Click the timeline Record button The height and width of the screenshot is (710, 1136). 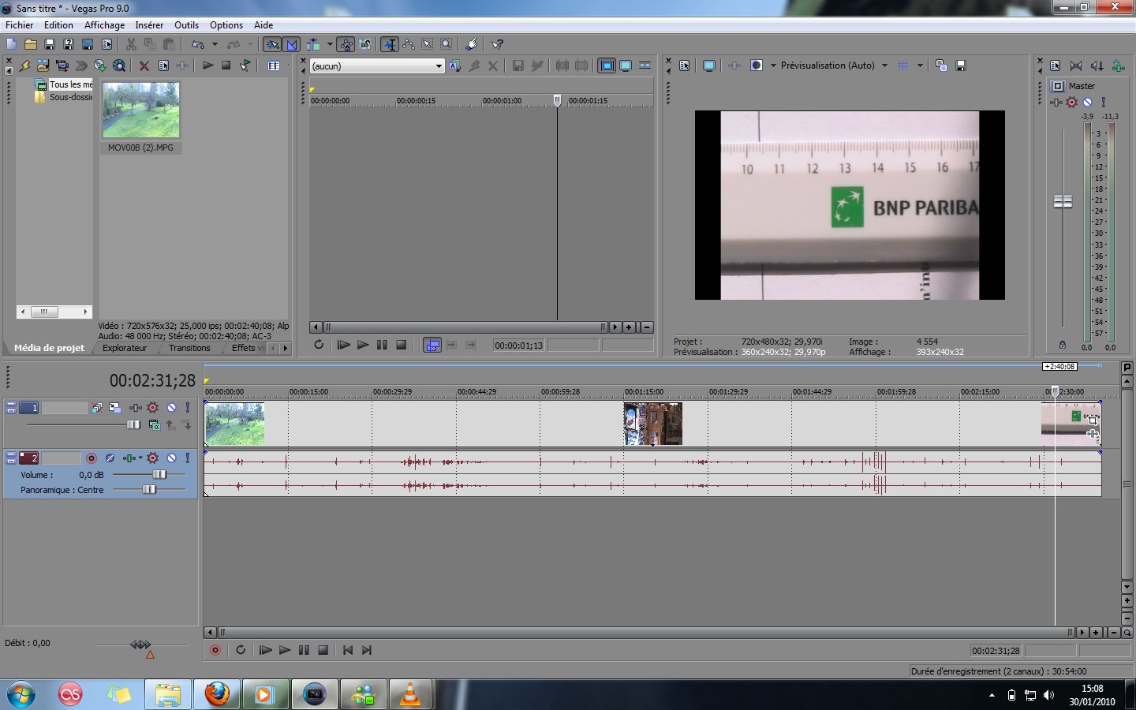click(215, 650)
